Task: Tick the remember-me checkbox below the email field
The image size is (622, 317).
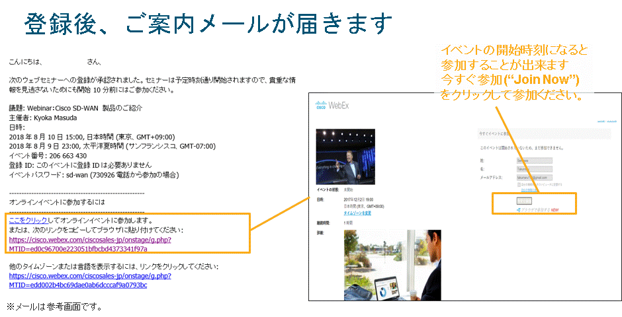Action: click(519, 184)
